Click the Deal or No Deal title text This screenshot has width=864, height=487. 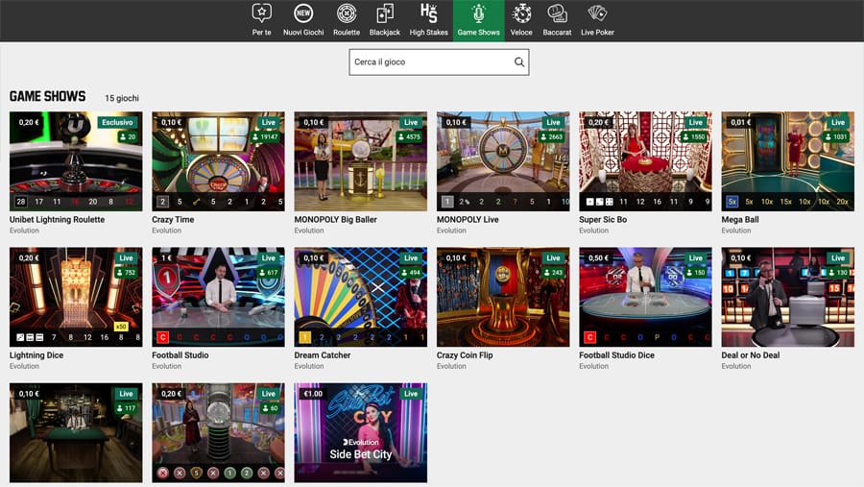coord(751,355)
